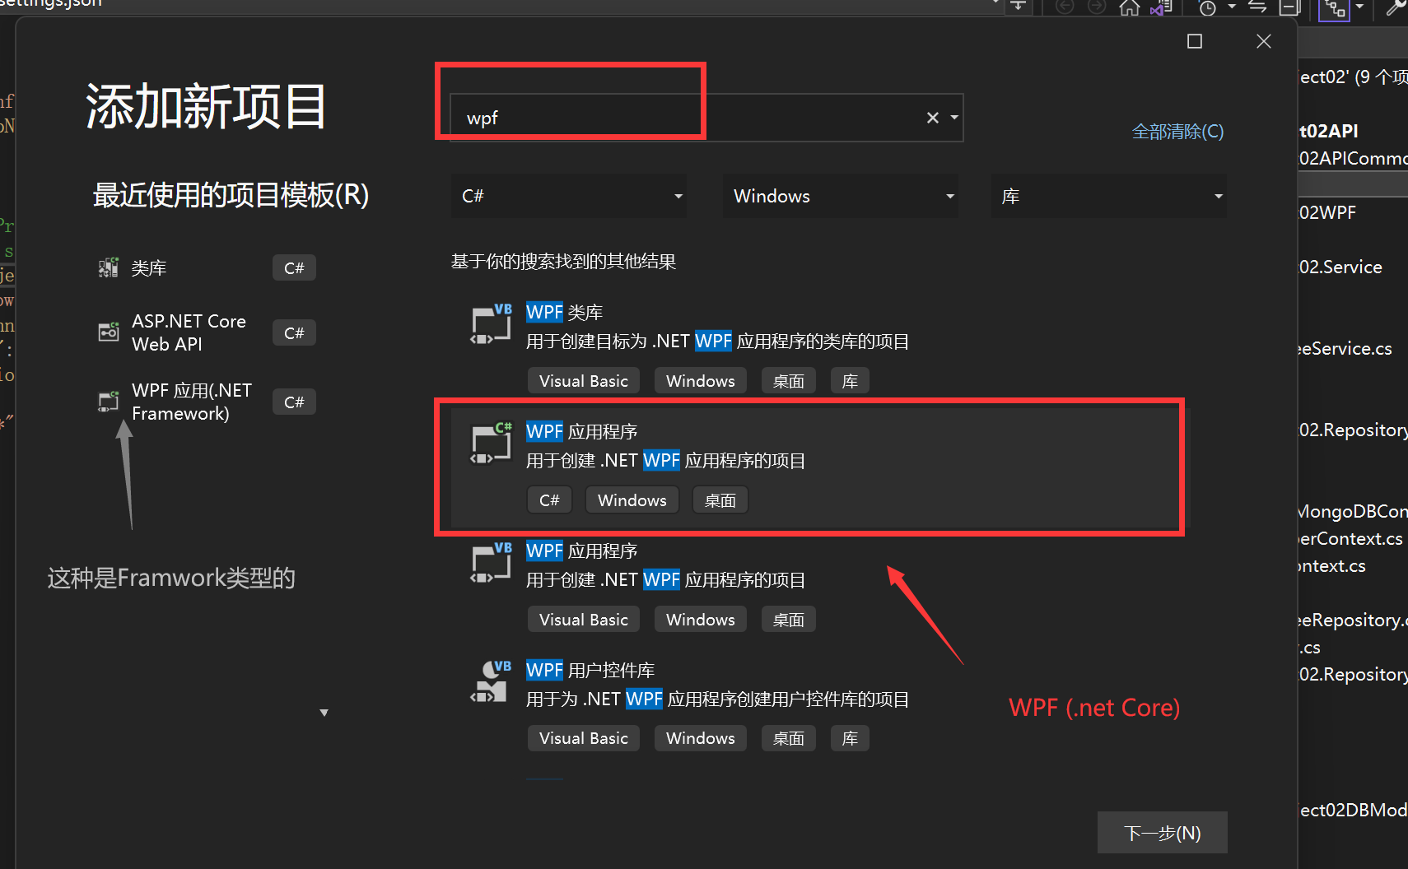
Task: Select the WPF 用户控件库 template title
Action: tap(590, 671)
